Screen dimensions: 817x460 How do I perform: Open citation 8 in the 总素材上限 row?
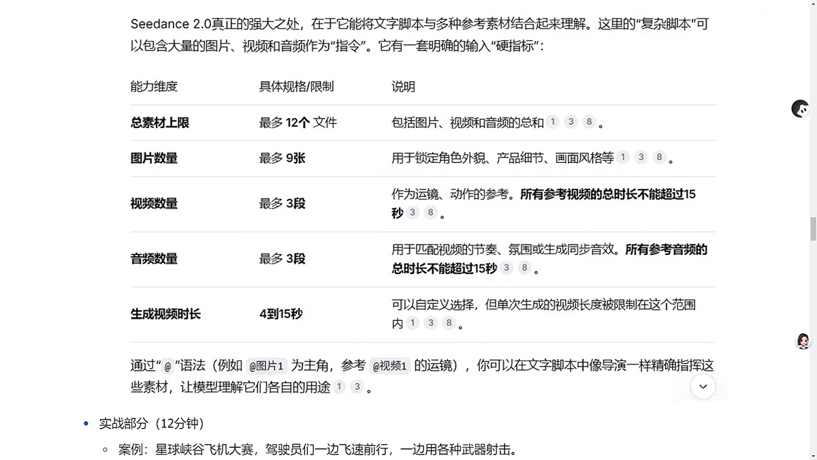[590, 123]
